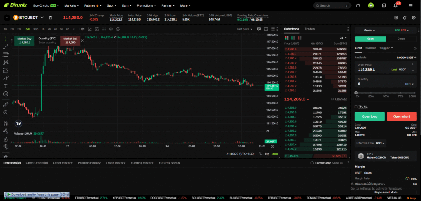Click the Open long button
This screenshot has height=201, width=421.
coord(370,116)
